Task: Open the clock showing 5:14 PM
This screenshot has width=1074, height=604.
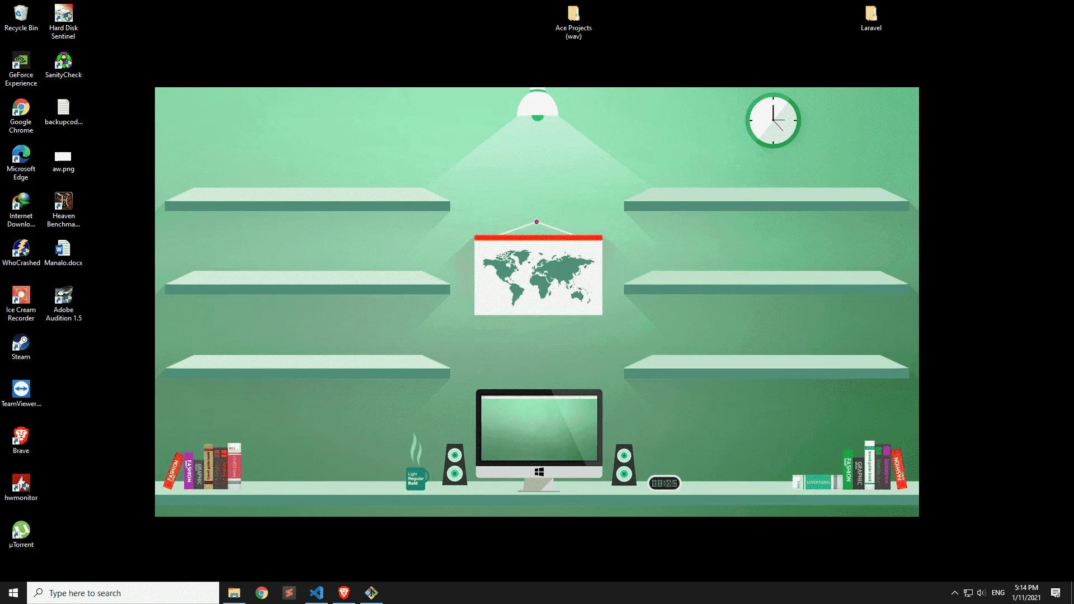Action: coord(1026,593)
